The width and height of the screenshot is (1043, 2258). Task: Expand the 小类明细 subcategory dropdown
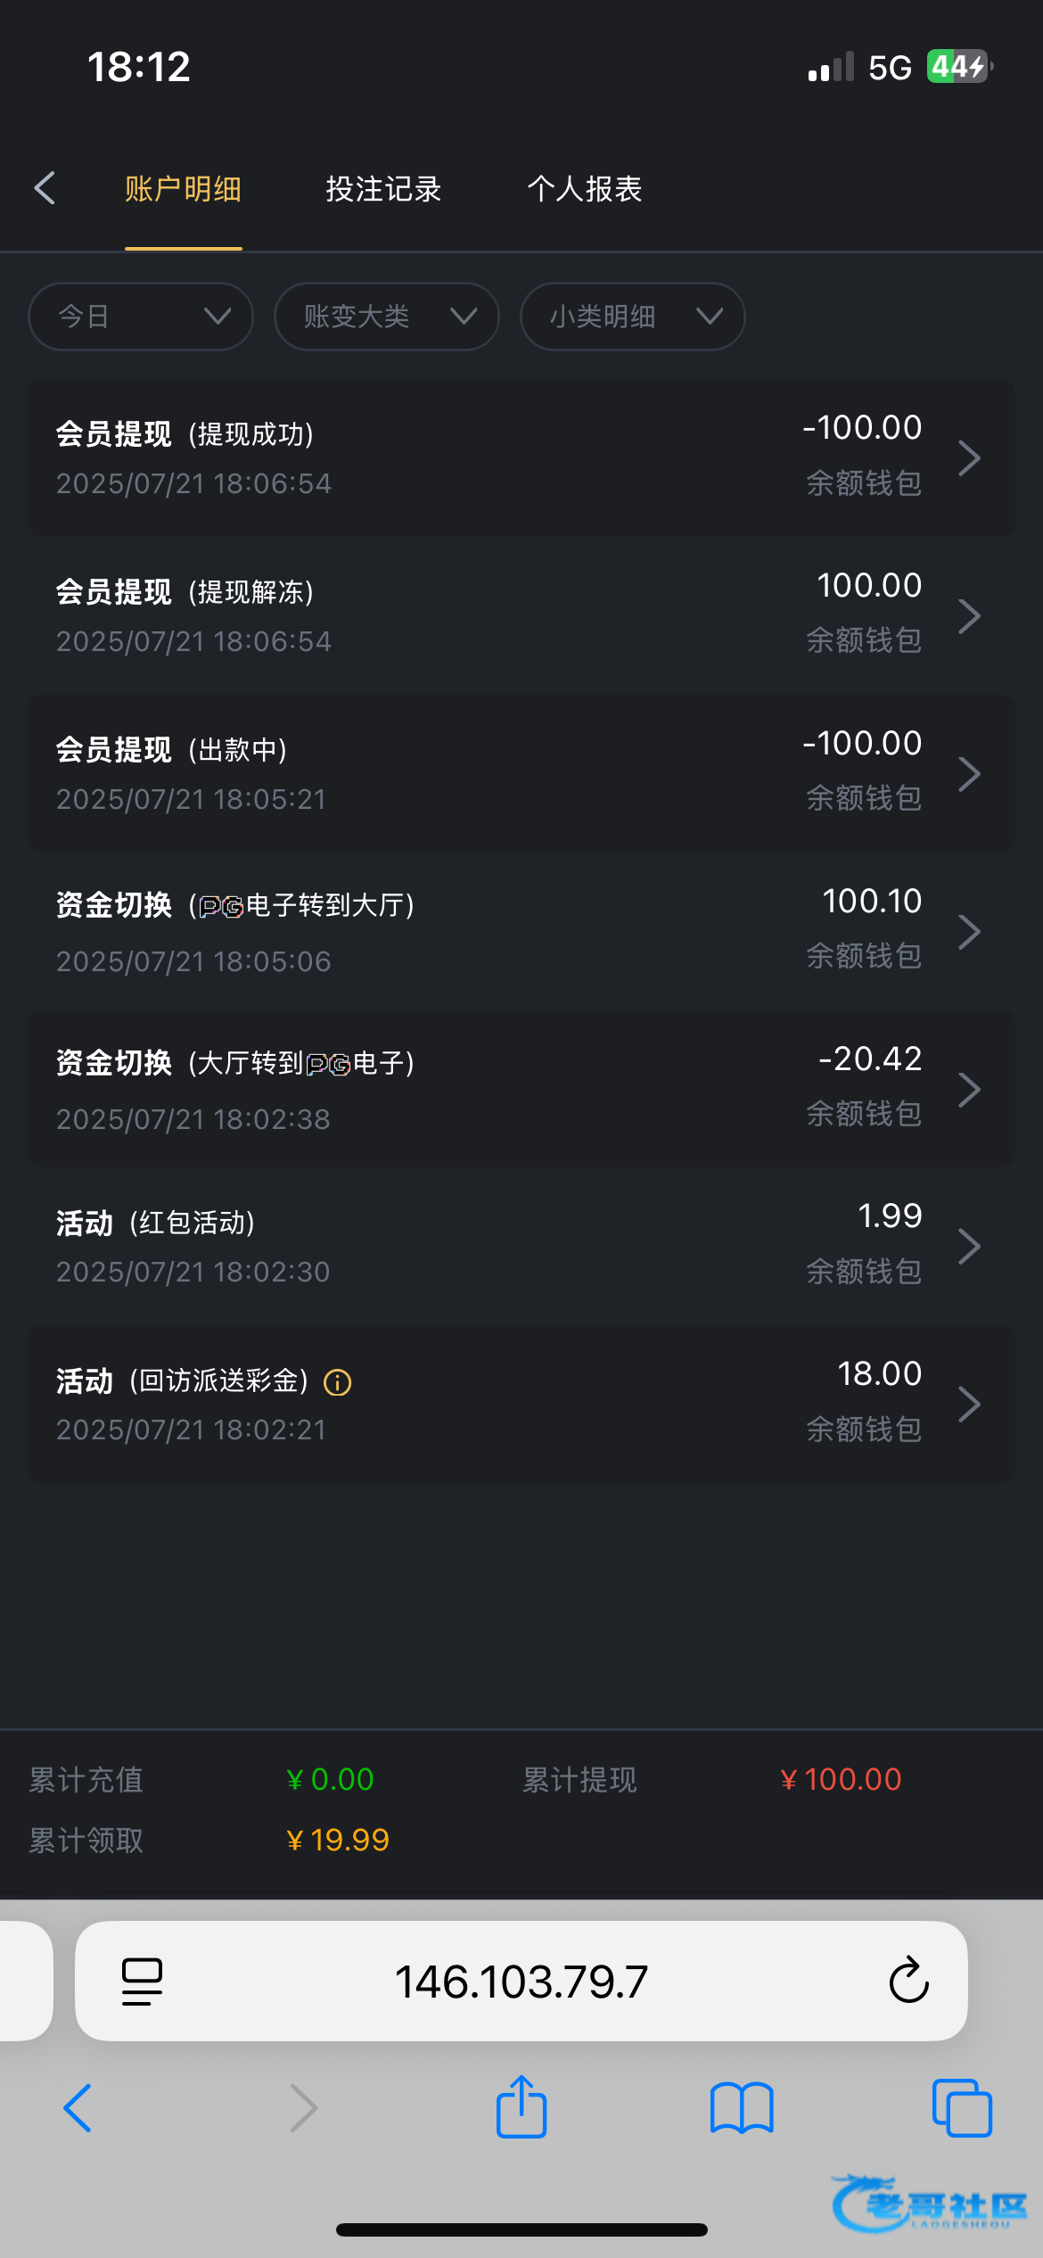[x=633, y=317]
